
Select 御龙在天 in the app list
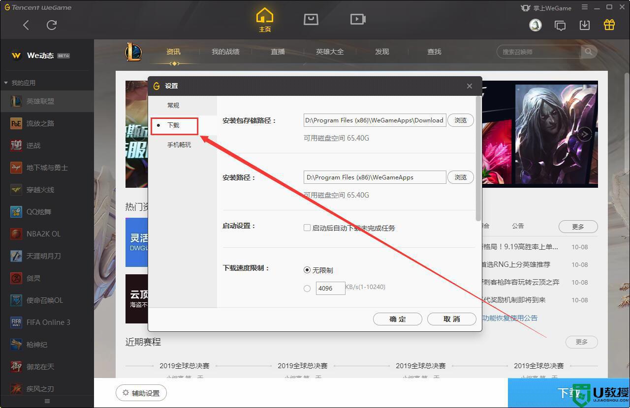[47, 367]
